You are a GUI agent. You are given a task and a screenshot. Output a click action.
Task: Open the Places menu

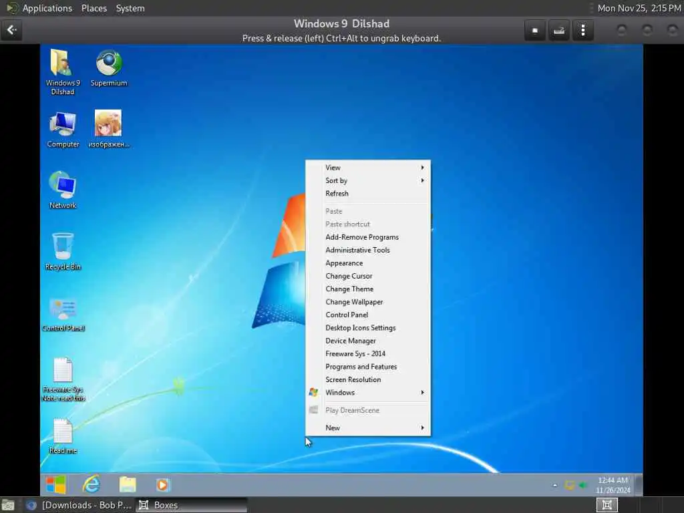click(x=94, y=8)
